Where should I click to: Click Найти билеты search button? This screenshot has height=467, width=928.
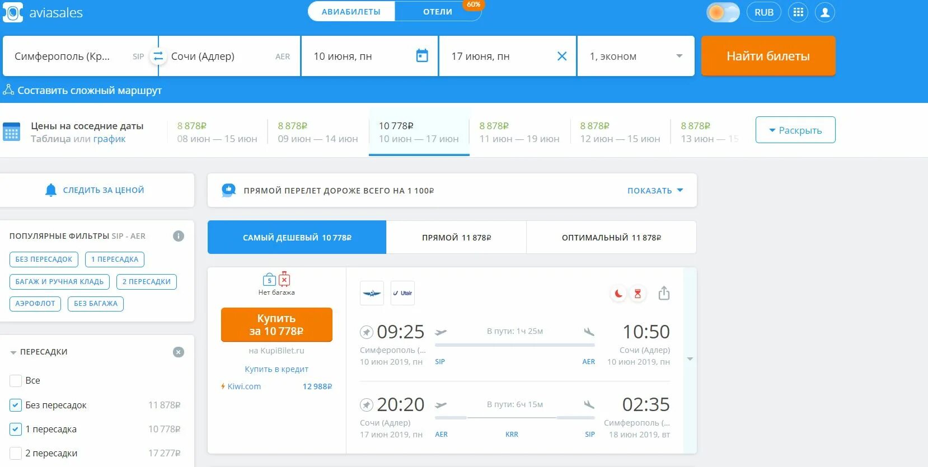[768, 56]
